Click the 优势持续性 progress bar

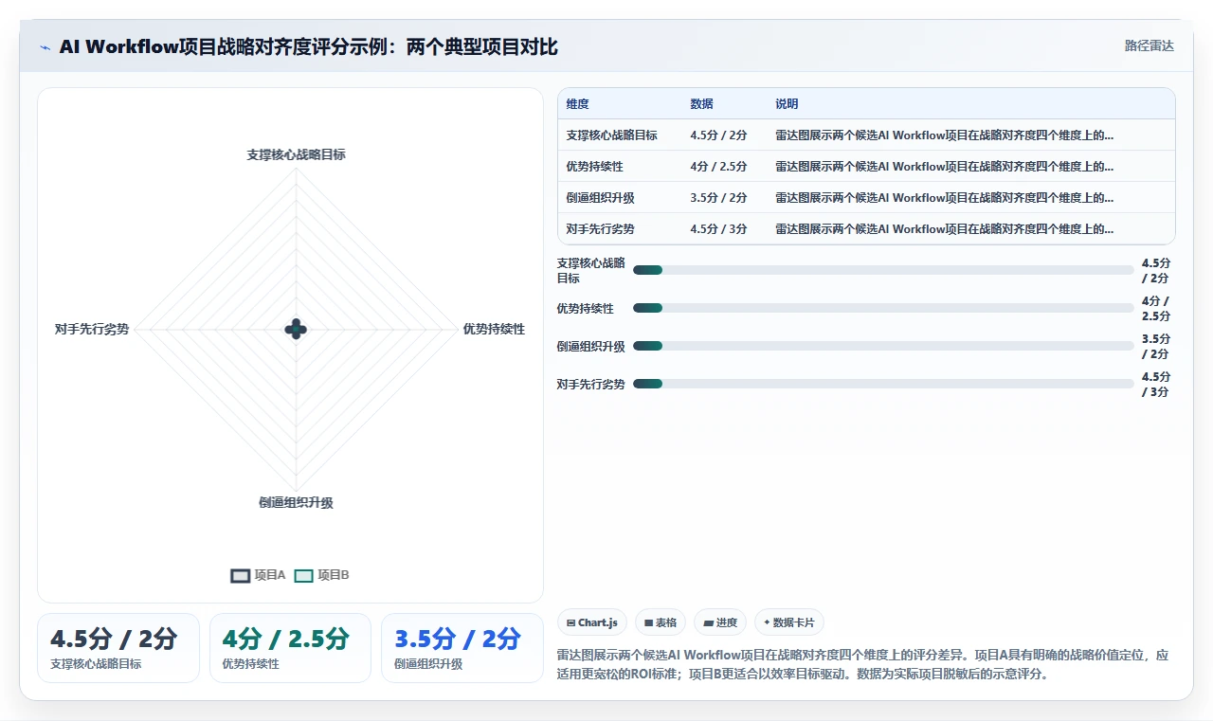point(883,308)
